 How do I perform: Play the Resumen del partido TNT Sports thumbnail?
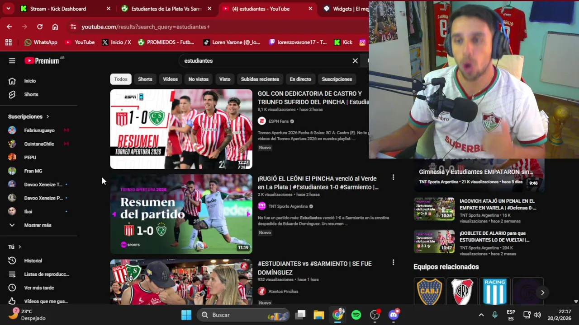point(181,214)
